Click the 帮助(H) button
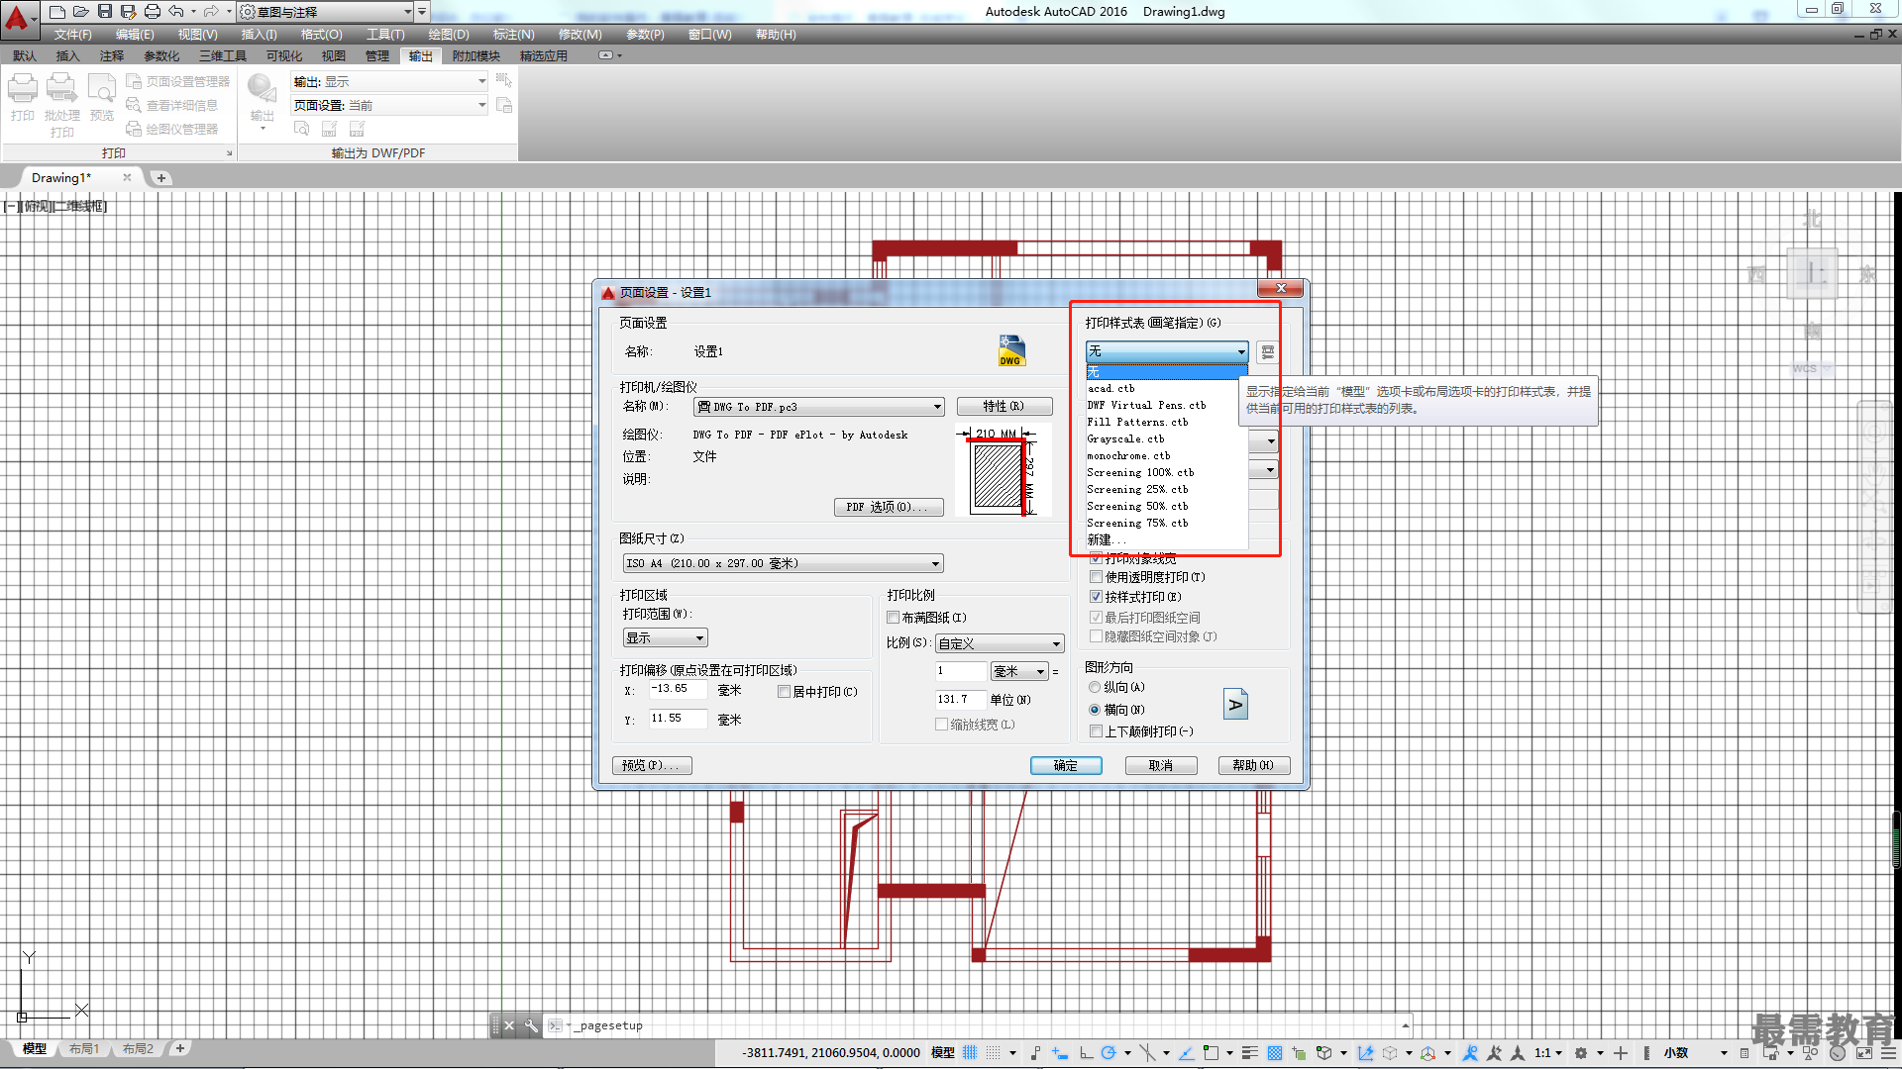 [1254, 765]
